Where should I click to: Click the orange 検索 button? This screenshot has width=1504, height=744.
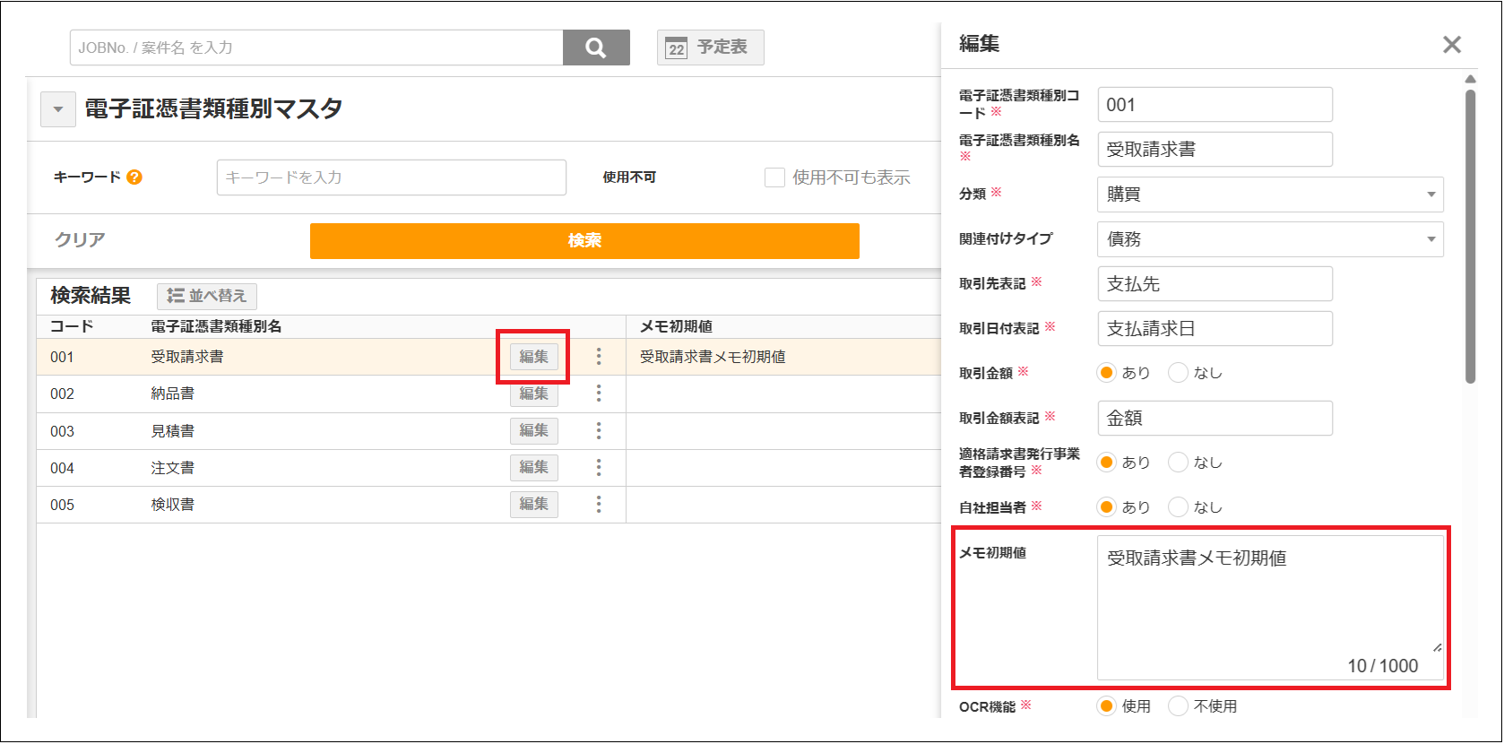pos(584,241)
